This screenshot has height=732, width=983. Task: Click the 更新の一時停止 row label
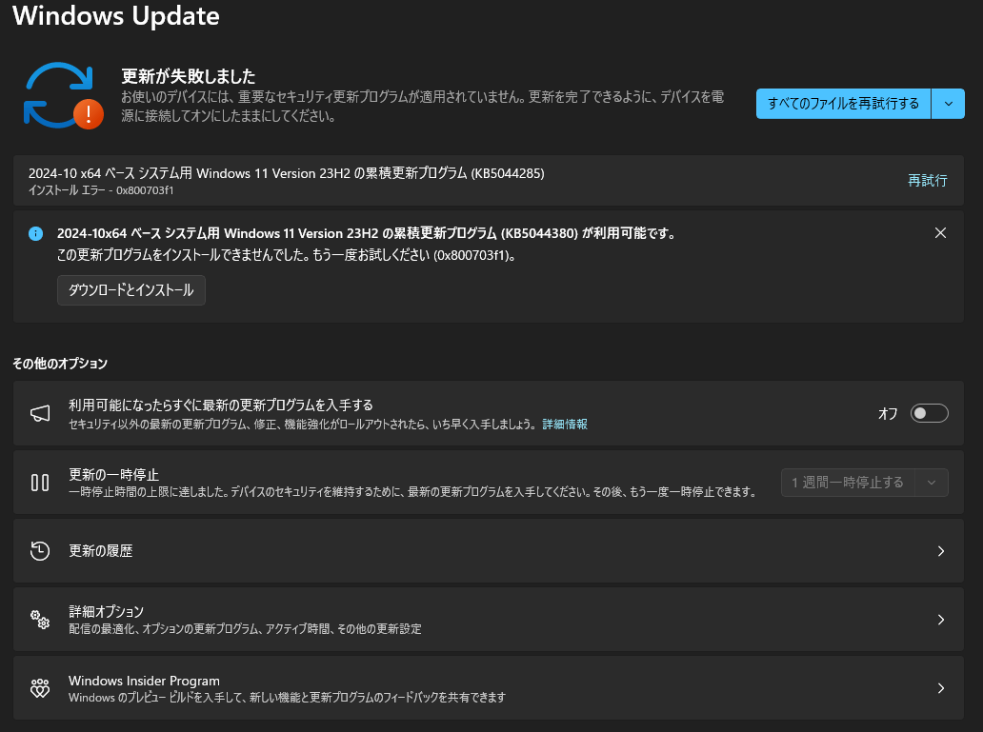tap(113, 474)
